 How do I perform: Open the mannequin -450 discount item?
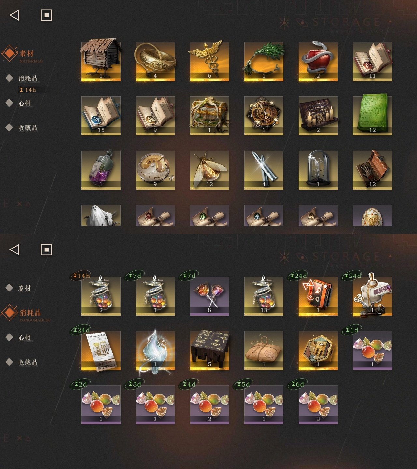(372, 295)
